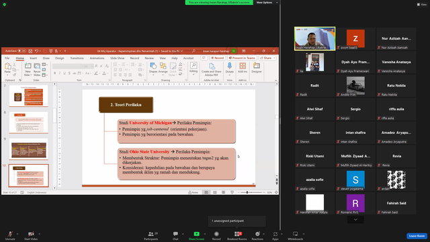Start Video in Zoom toolbar
430x242 pixels.
[31, 235]
